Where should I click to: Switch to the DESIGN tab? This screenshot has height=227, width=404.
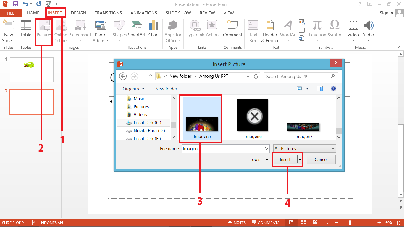point(78,13)
